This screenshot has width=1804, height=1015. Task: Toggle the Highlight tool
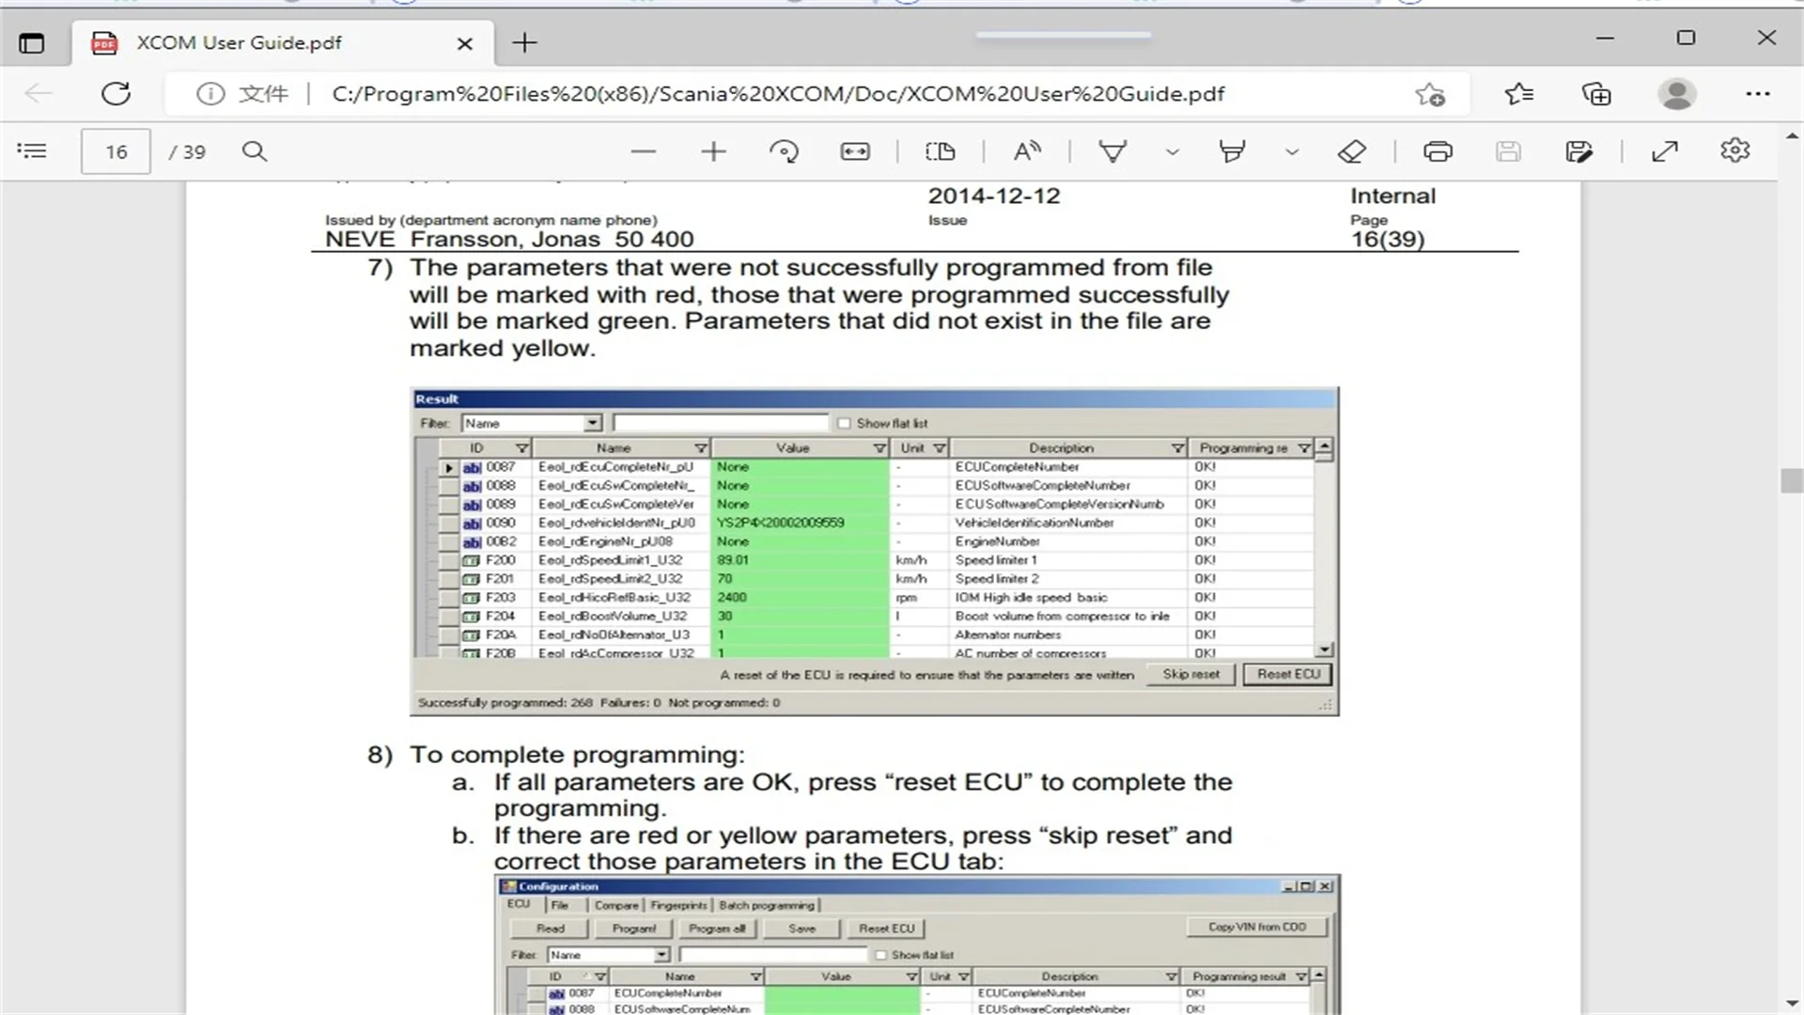pos(1232,151)
